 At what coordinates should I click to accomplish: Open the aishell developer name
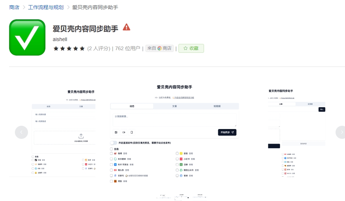pyautogui.click(x=60, y=39)
